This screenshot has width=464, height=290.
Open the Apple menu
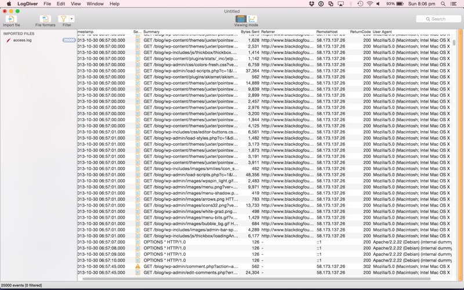tap(9, 4)
